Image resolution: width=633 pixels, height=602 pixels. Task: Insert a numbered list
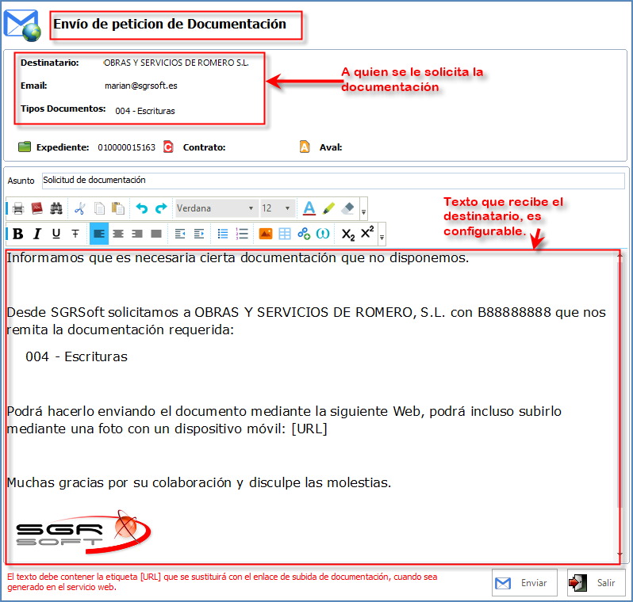(x=242, y=234)
